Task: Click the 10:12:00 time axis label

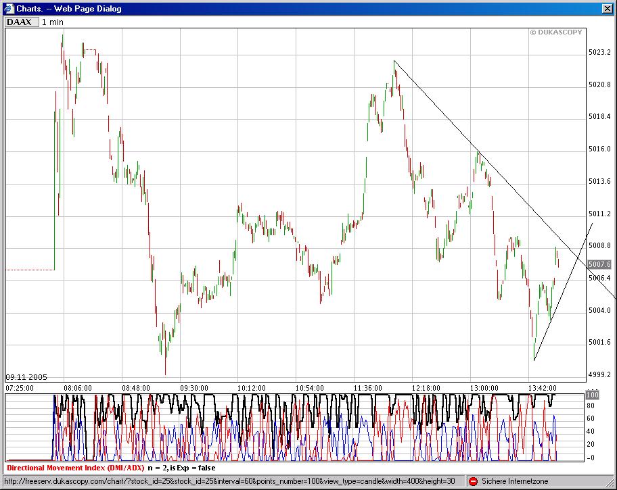Action: (x=252, y=388)
